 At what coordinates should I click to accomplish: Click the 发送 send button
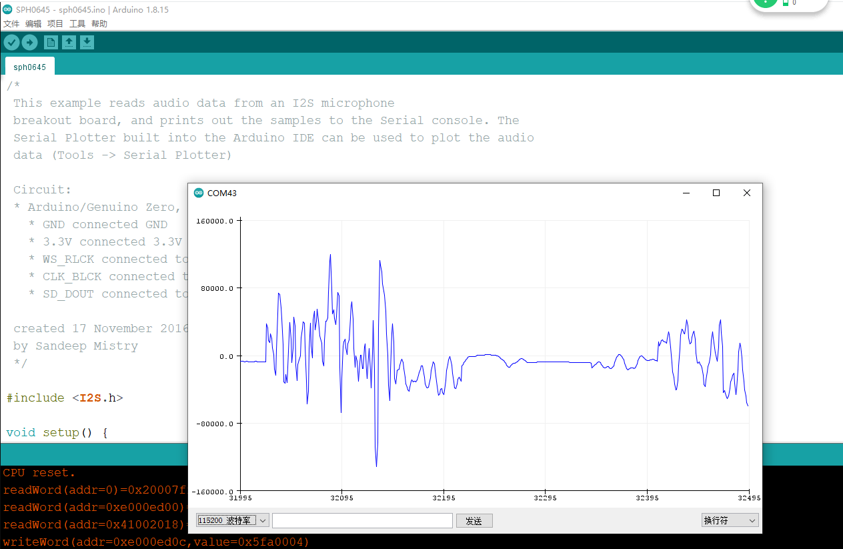(x=474, y=521)
